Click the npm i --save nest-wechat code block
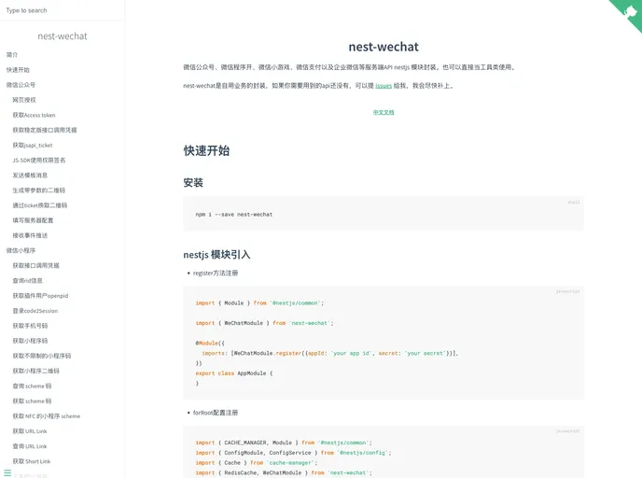The width and height of the screenshot is (642, 478). click(x=384, y=214)
